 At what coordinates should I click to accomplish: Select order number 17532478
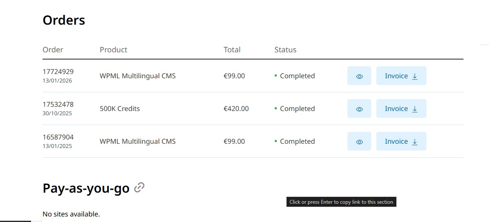[58, 104]
